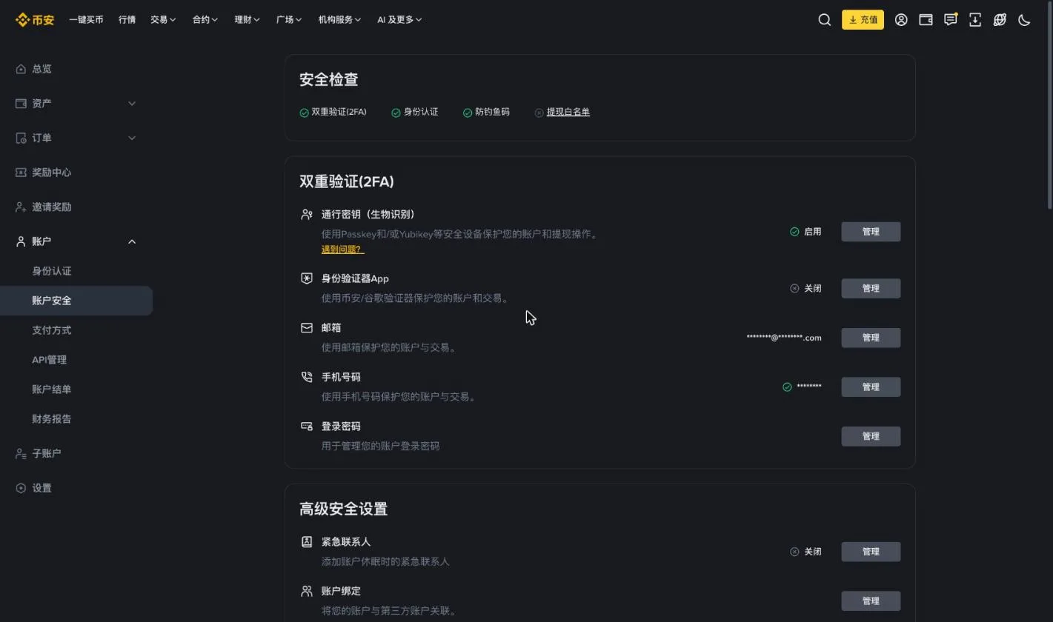
Task: Open the 广场 dropdown menu
Action: (x=289, y=20)
